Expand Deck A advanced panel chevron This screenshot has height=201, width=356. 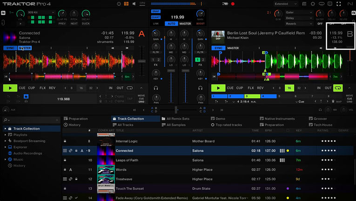[141, 88]
